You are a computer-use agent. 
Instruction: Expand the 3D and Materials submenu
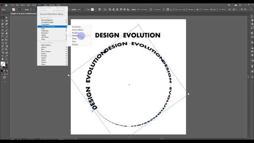pyautogui.click(x=52, y=20)
